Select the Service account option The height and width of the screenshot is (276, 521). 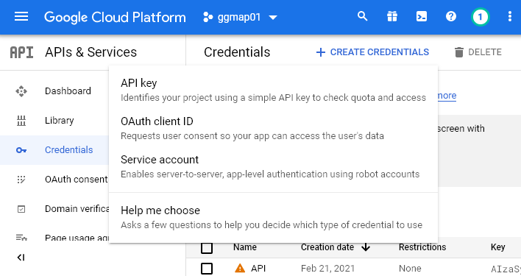[273, 166]
